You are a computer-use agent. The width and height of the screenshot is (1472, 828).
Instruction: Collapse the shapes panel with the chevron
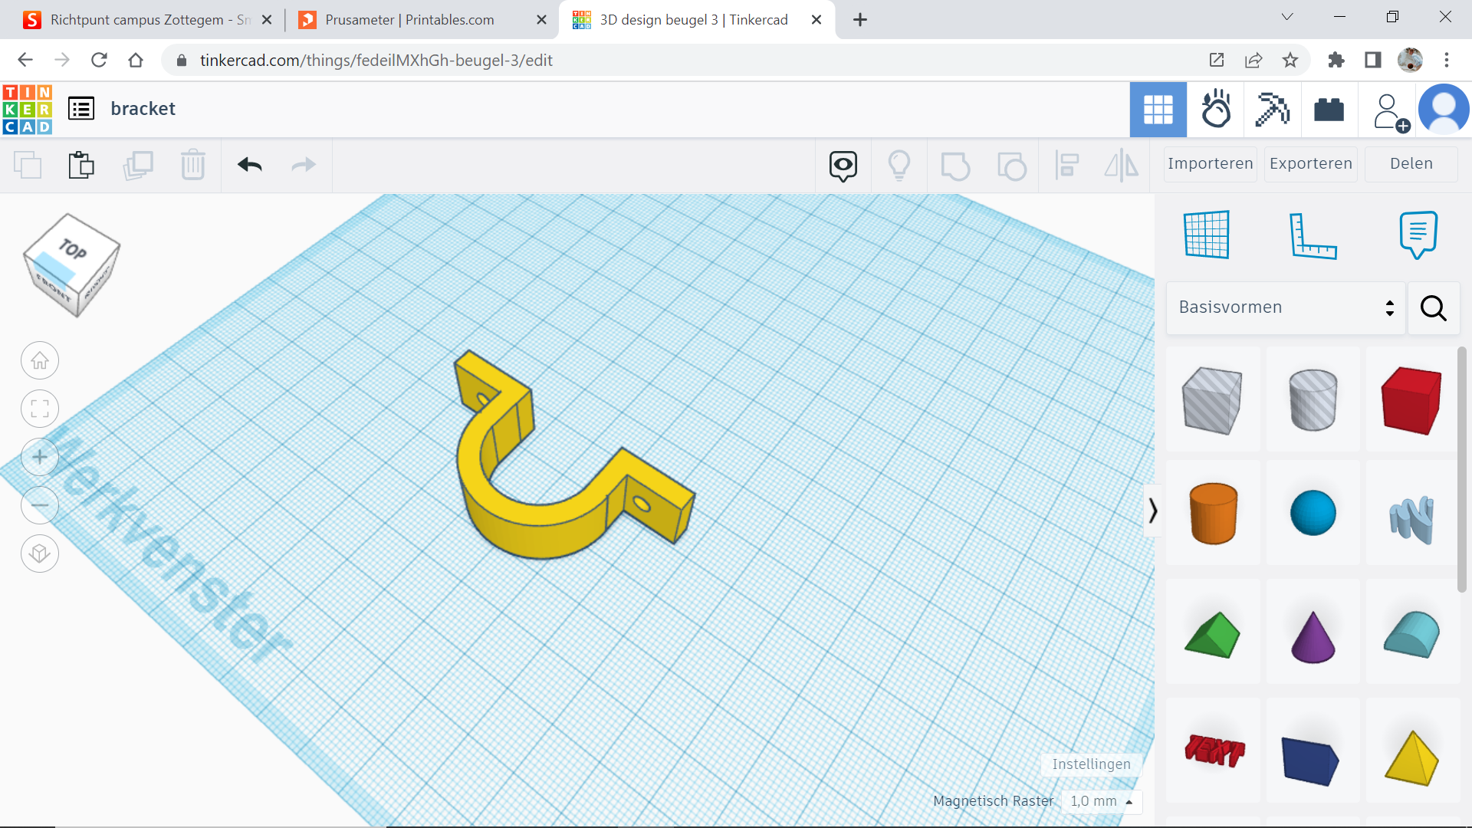tap(1154, 510)
